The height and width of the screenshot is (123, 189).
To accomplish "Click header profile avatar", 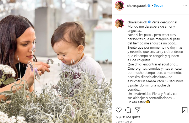I will (x=119, y=6).
